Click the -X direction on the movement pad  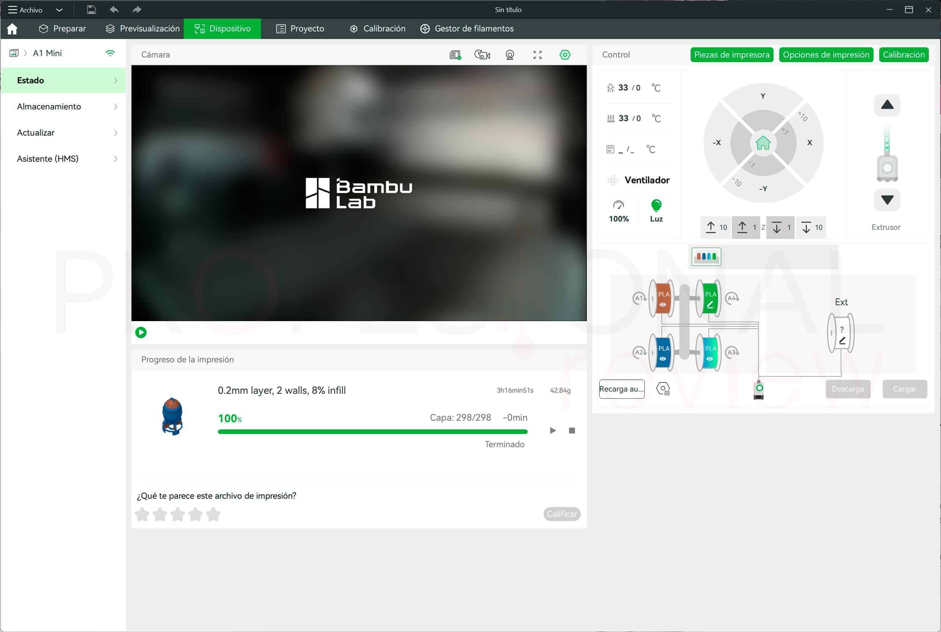[716, 143]
